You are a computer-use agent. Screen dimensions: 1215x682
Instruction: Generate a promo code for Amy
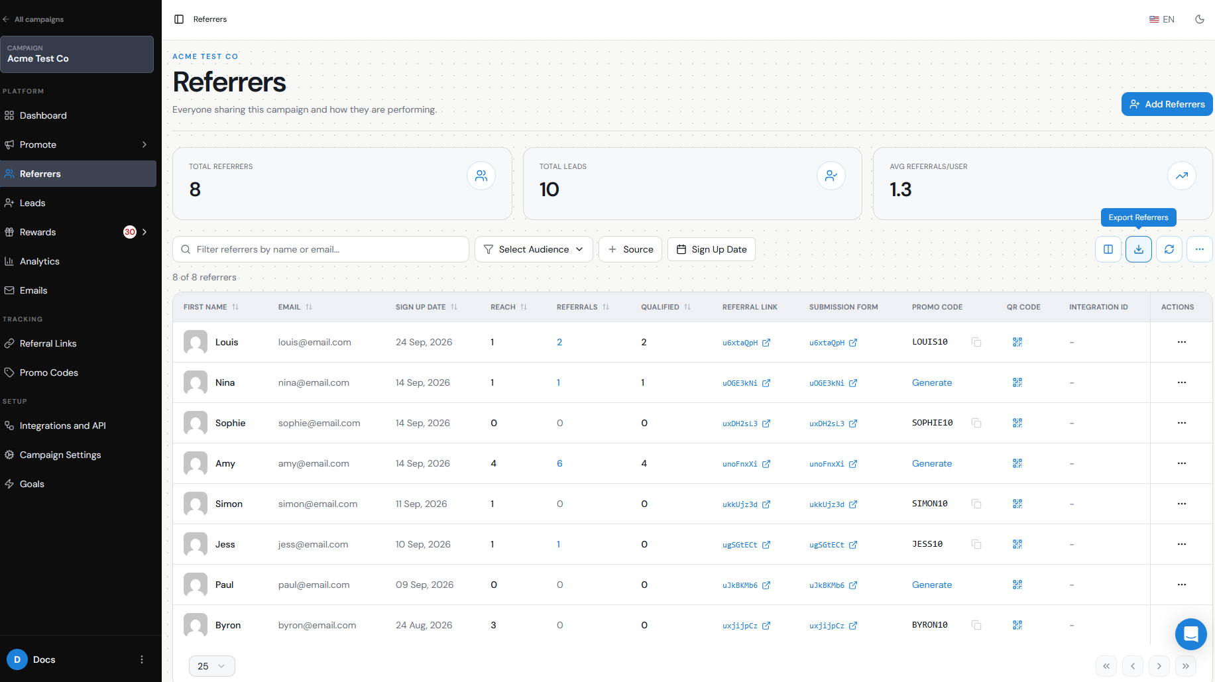[x=932, y=463]
